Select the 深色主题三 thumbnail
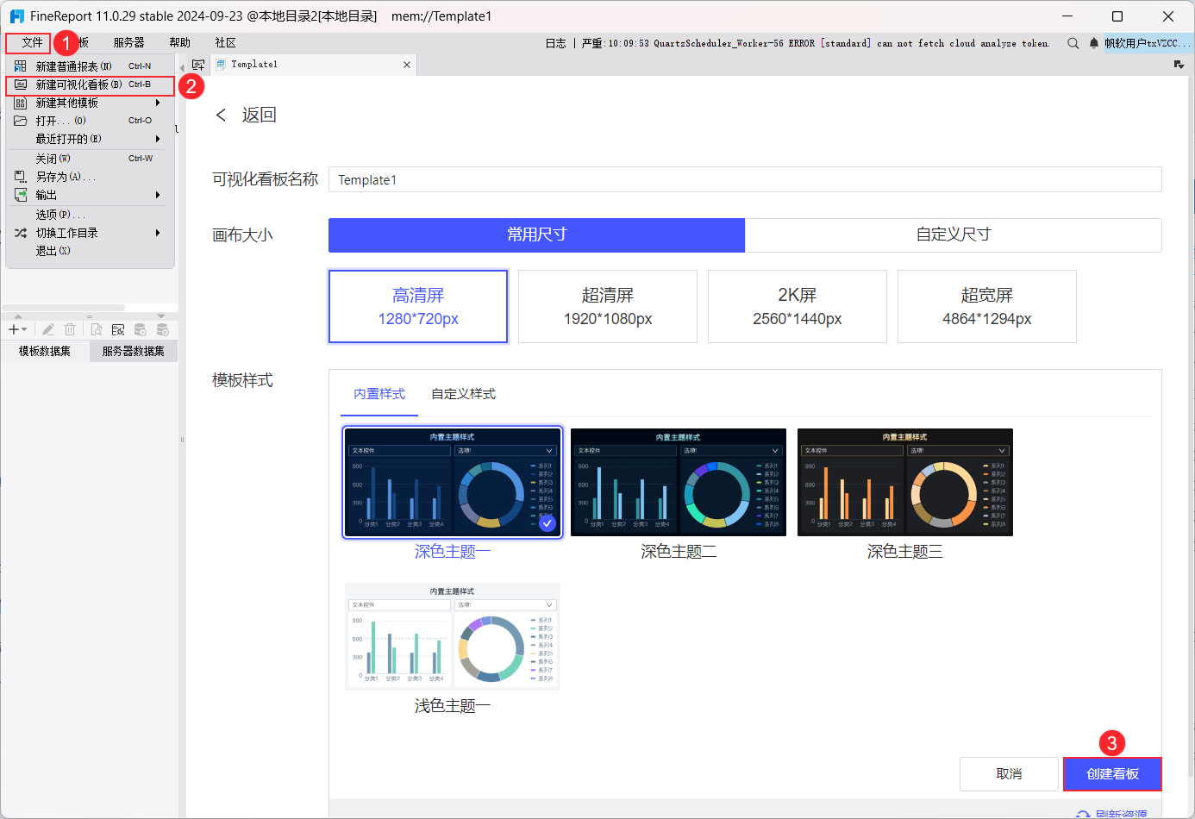Viewport: 1195px width, 819px height. [x=905, y=482]
